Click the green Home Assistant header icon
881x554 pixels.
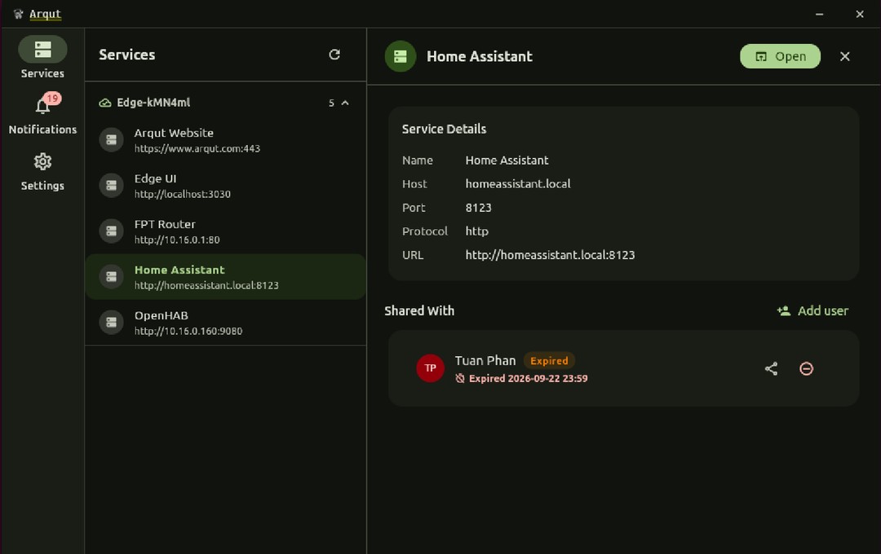pyautogui.click(x=400, y=56)
